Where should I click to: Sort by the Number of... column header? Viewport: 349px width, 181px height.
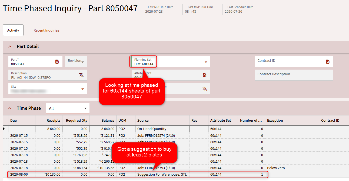(251, 121)
